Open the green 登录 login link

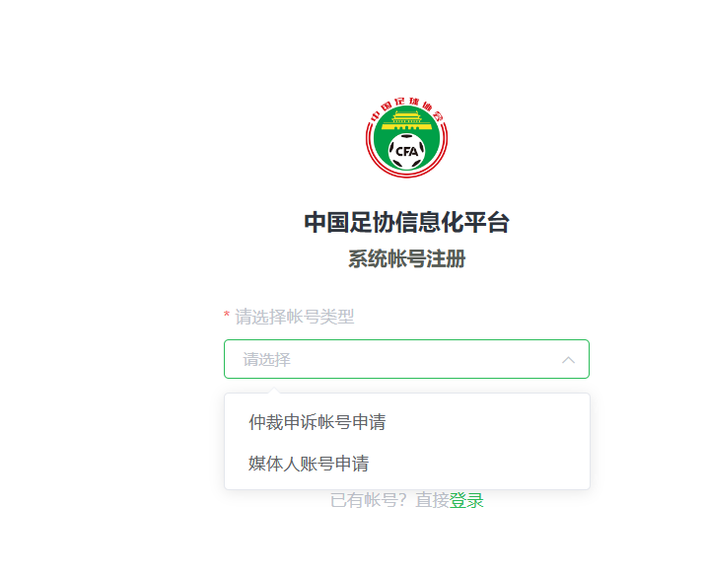tap(466, 500)
